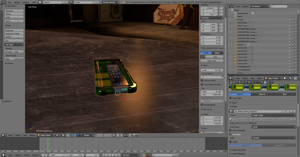Click the timeline Play animation button
This screenshot has width=300, height=157.
113,155
